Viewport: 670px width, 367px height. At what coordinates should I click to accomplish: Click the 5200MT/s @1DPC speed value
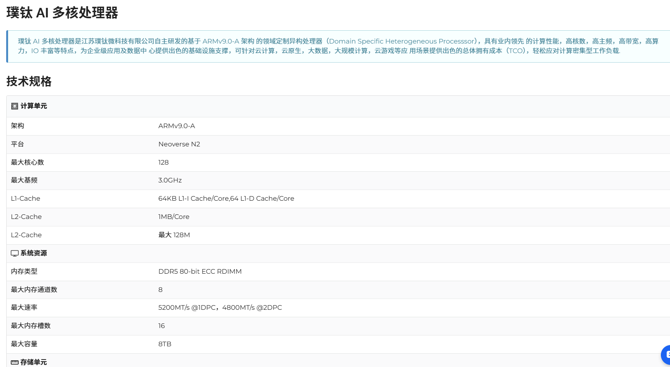(x=220, y=308)
